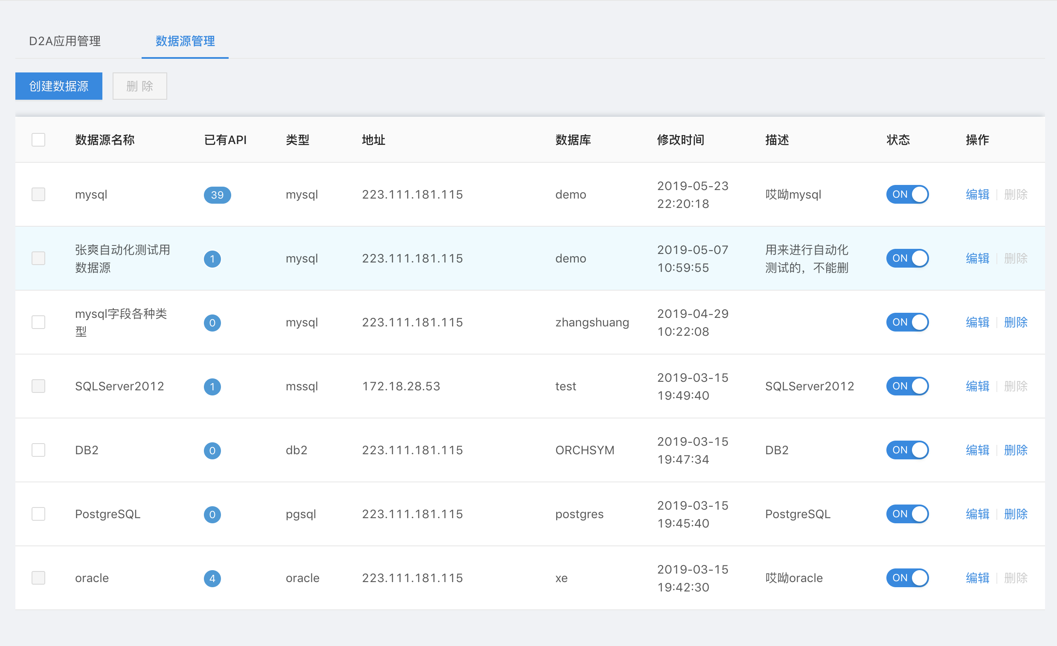Tick the checkbox for mysql字段各种类型 row
1057x646 pixels.
click(38, 322)
